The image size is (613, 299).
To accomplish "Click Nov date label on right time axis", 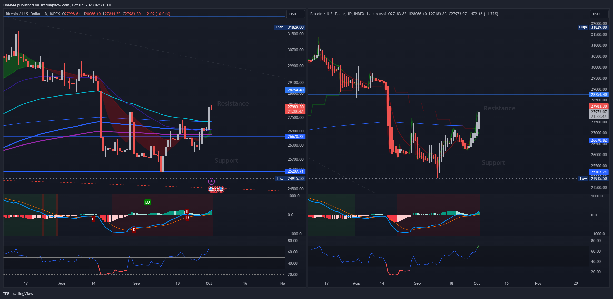I will coord(538,283).
